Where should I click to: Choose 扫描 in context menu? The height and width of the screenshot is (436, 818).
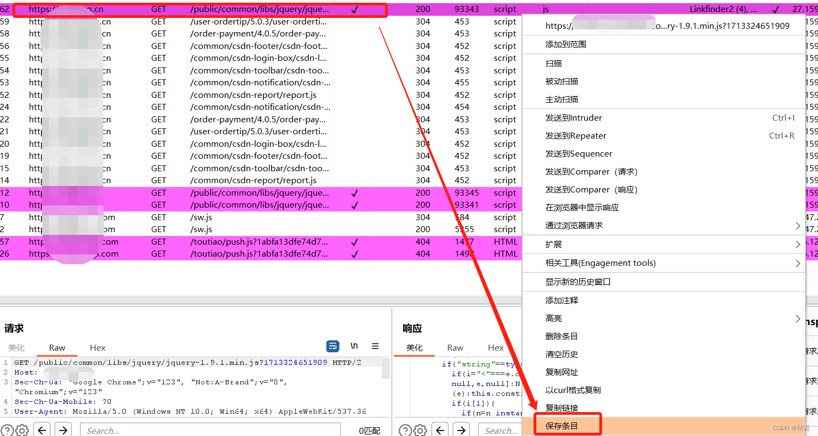pyautogui.click(x=664, y=63)
